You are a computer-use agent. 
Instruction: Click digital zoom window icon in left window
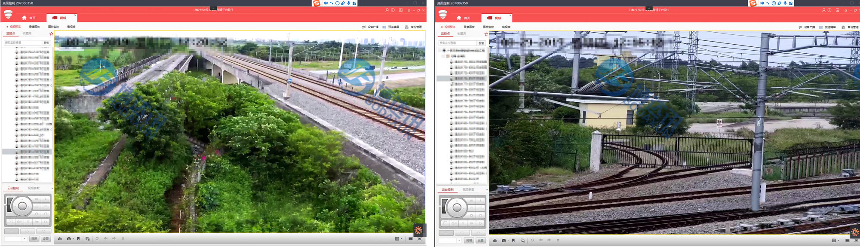click(x=87, y=238)
